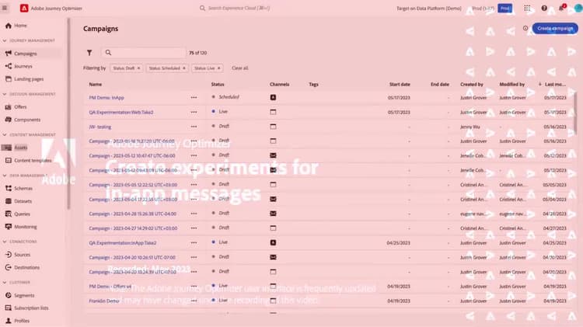This screenshot has height=327, width=583.
Task: Collapse the Customer section
Action: click(x=5, y=283)
